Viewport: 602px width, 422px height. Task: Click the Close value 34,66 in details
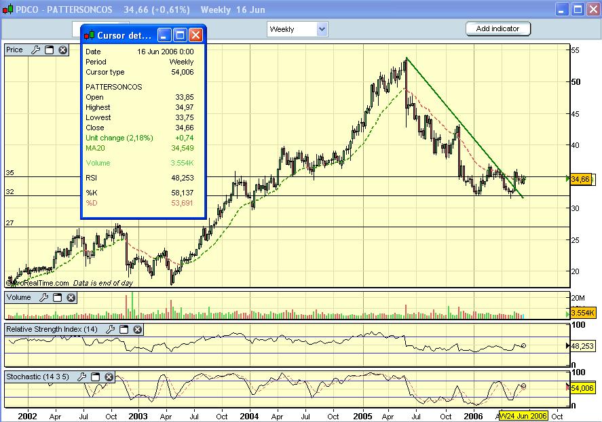[x=185, y=128]
